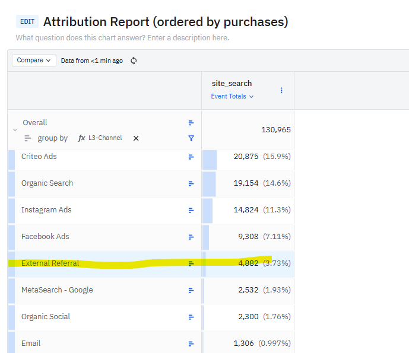The image size is (409, 353).
Task: Click the chart description placeholder text
Action: (x=122, y=38)
